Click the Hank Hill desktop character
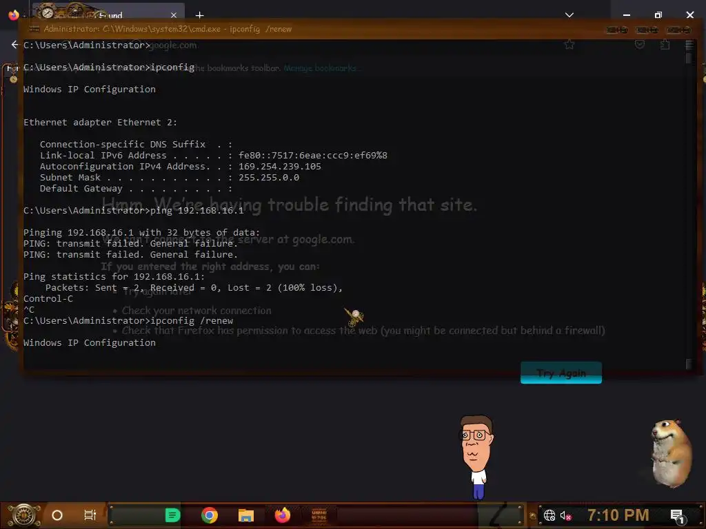The width and height of the screenshot is (706, 529). pyautogui.click(x=477, y=457)
